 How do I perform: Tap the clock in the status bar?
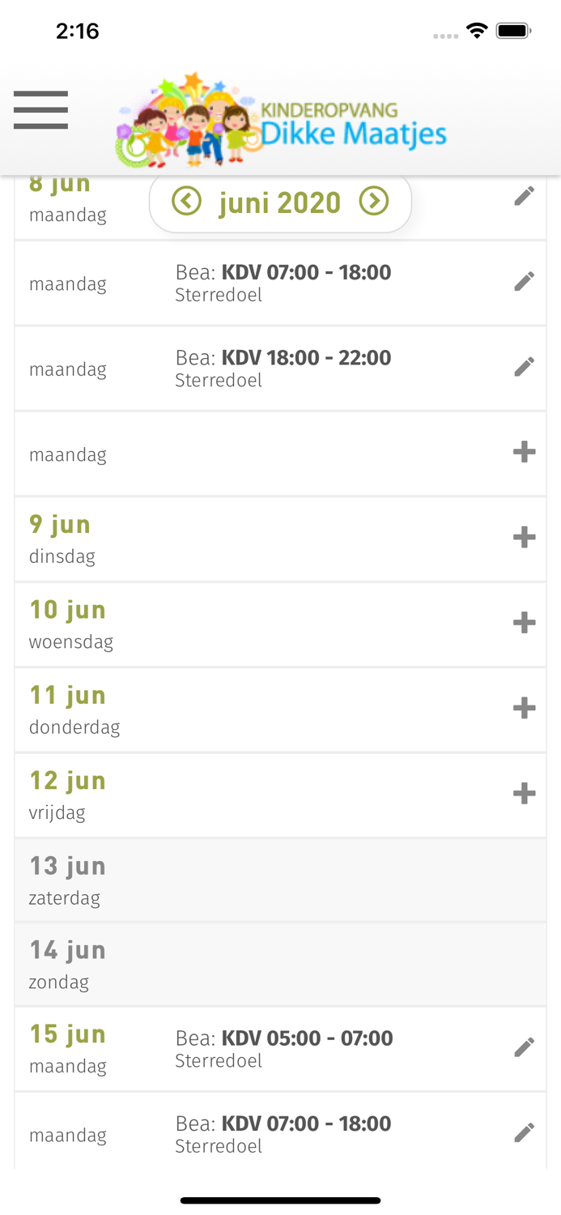pyautogui.click(x=78, y=30)
